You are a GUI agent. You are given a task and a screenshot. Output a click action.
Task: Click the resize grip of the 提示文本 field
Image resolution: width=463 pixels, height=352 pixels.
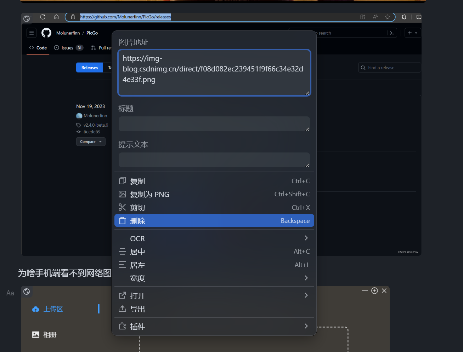pos(307,165)
